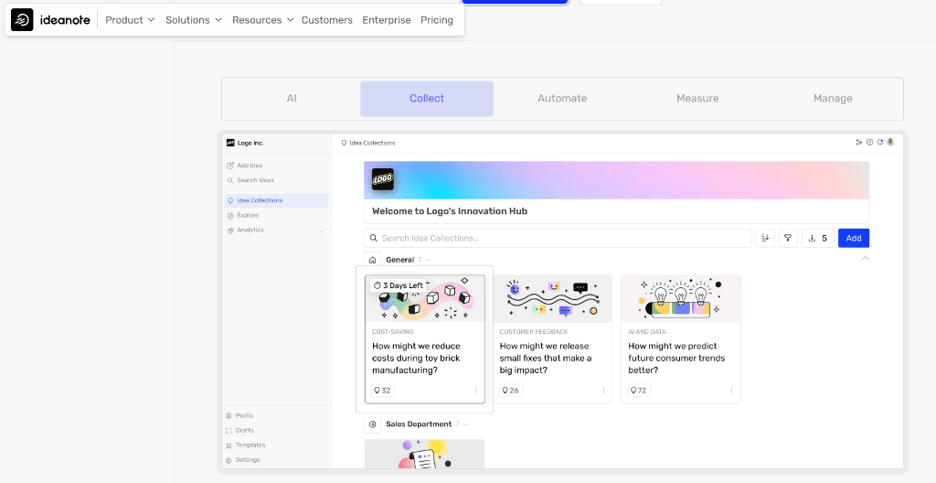Screen dimensions: 936x483
Task: Open options menu on the Cost-Saving card
Action: point(475,391)
